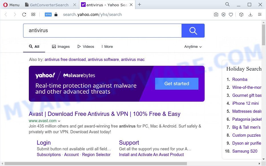Open the Roomba holiday search

tap(240, 79)
